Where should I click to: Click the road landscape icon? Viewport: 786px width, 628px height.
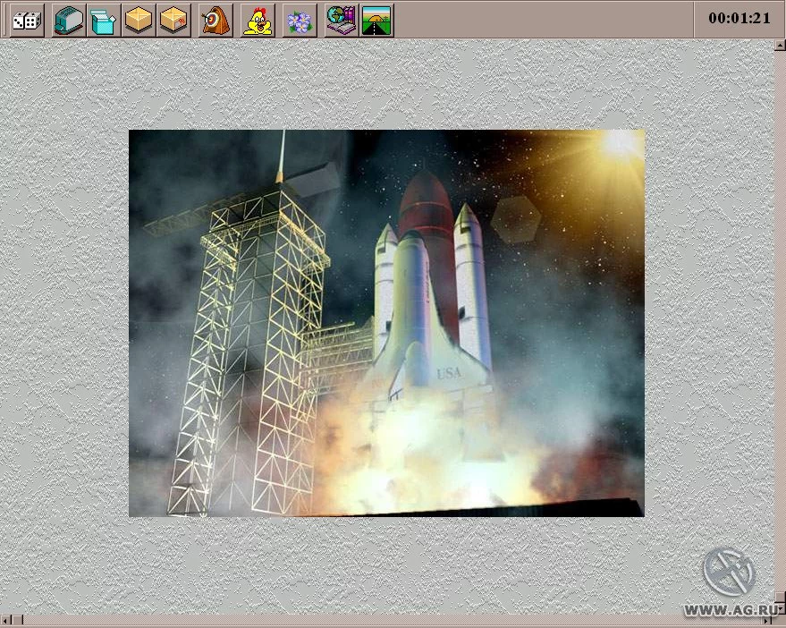(376, 20)
